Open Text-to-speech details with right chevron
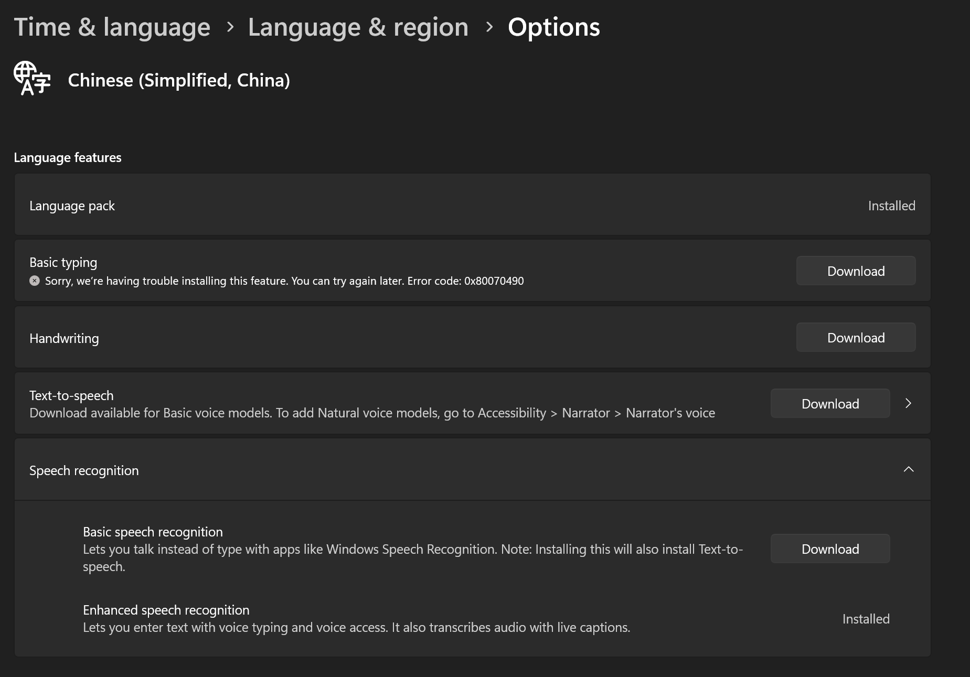This screenshot has height=677, width=970. 909,403
